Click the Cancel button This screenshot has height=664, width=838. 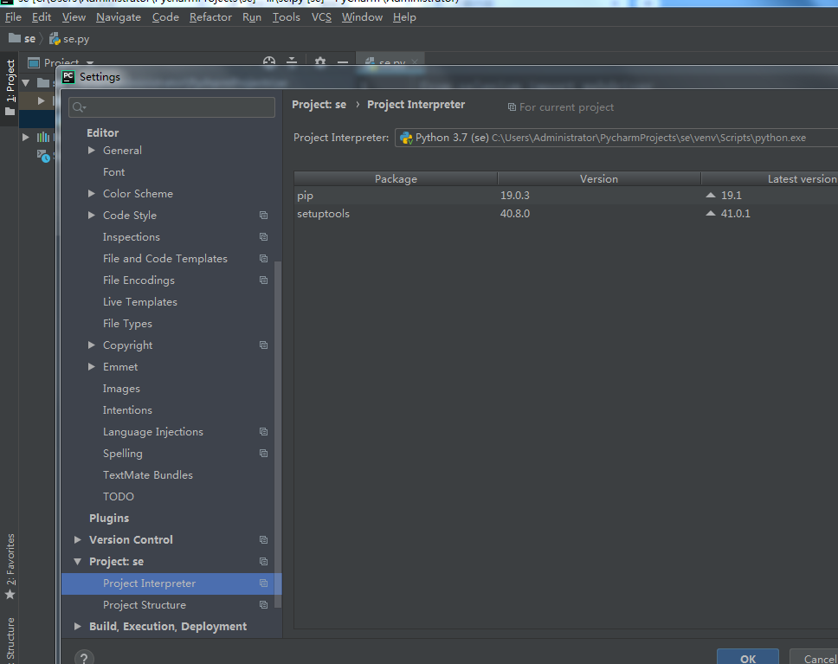pos(814,658)
